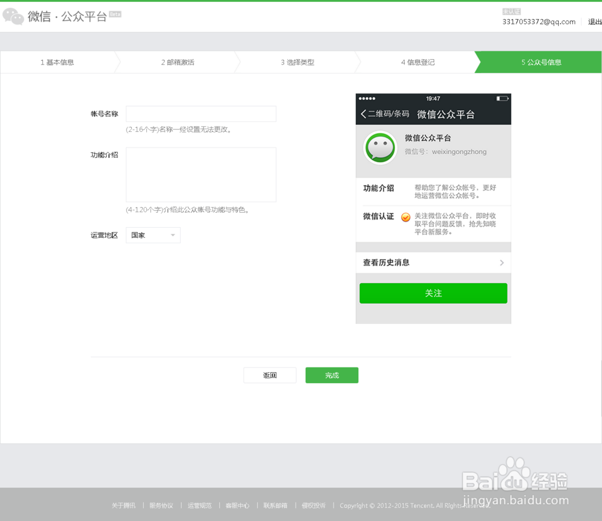Screen dimensions: 602x521
Task: Click the 微信·公众平台 title text
Action: (67, 16)
